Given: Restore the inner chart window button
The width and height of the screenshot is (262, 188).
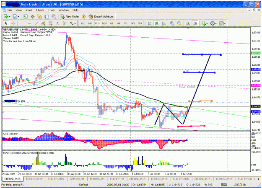Looking at the screenshot, I should coord(254,10).
